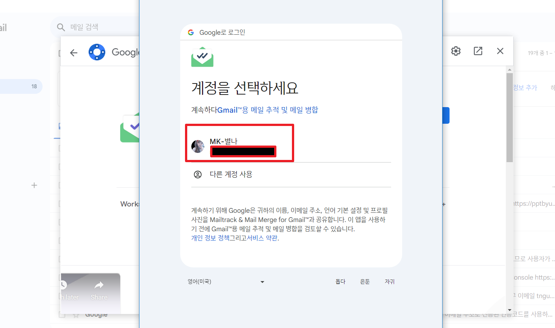
Task: Click the Gmail search magnifier icon
Action: coord(61,27)
